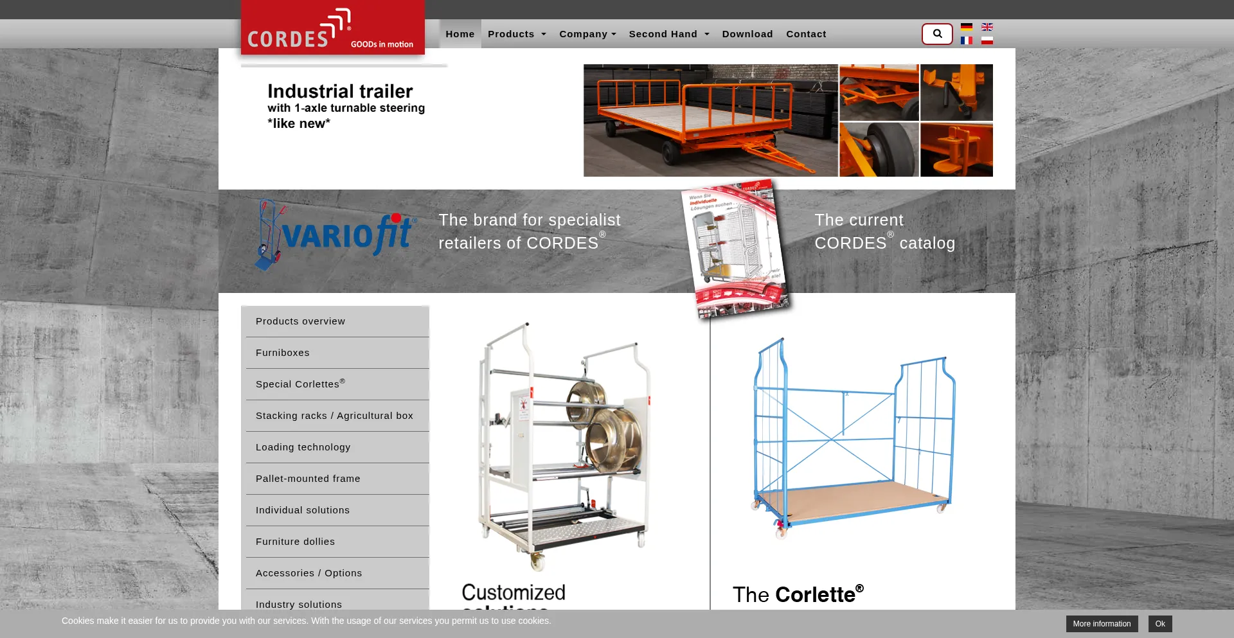
Task: Click the More information cookie button
Action: (1102, 624)
